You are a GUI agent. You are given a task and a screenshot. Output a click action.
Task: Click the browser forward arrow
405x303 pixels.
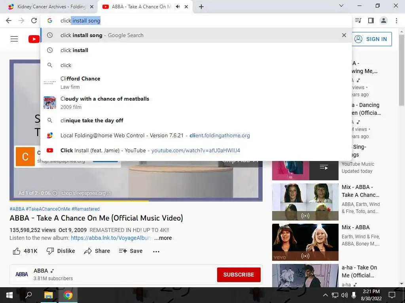point(21,21)
